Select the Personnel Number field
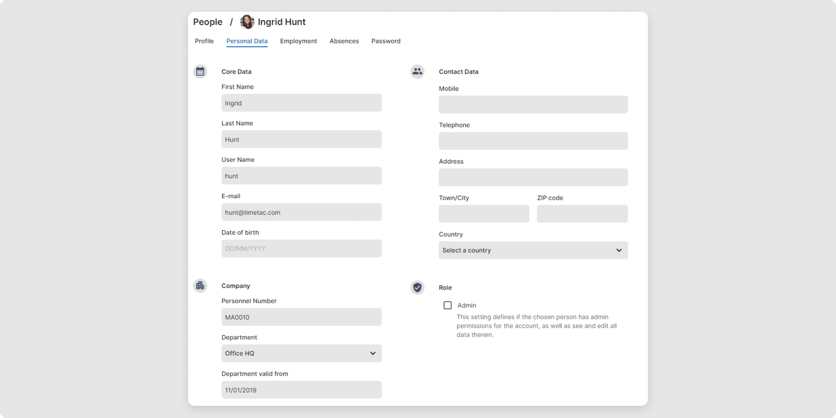This screenshot has width=836, height=418. [x=301, y=317]
